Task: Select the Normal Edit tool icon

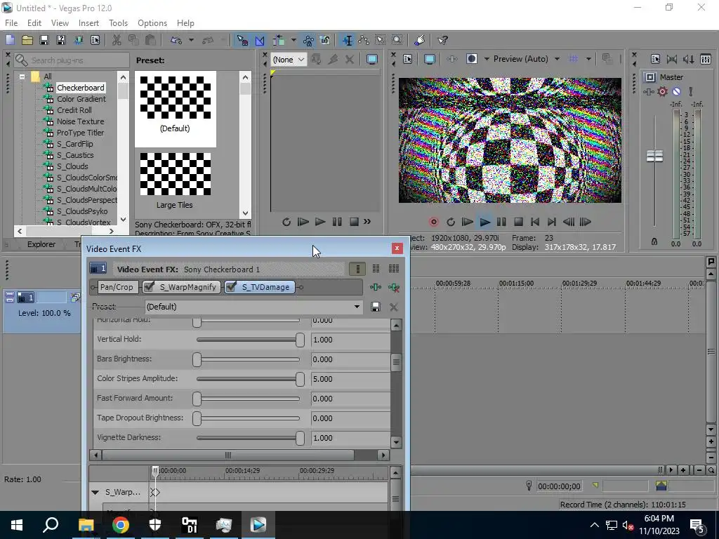Action: coord(348,40)
